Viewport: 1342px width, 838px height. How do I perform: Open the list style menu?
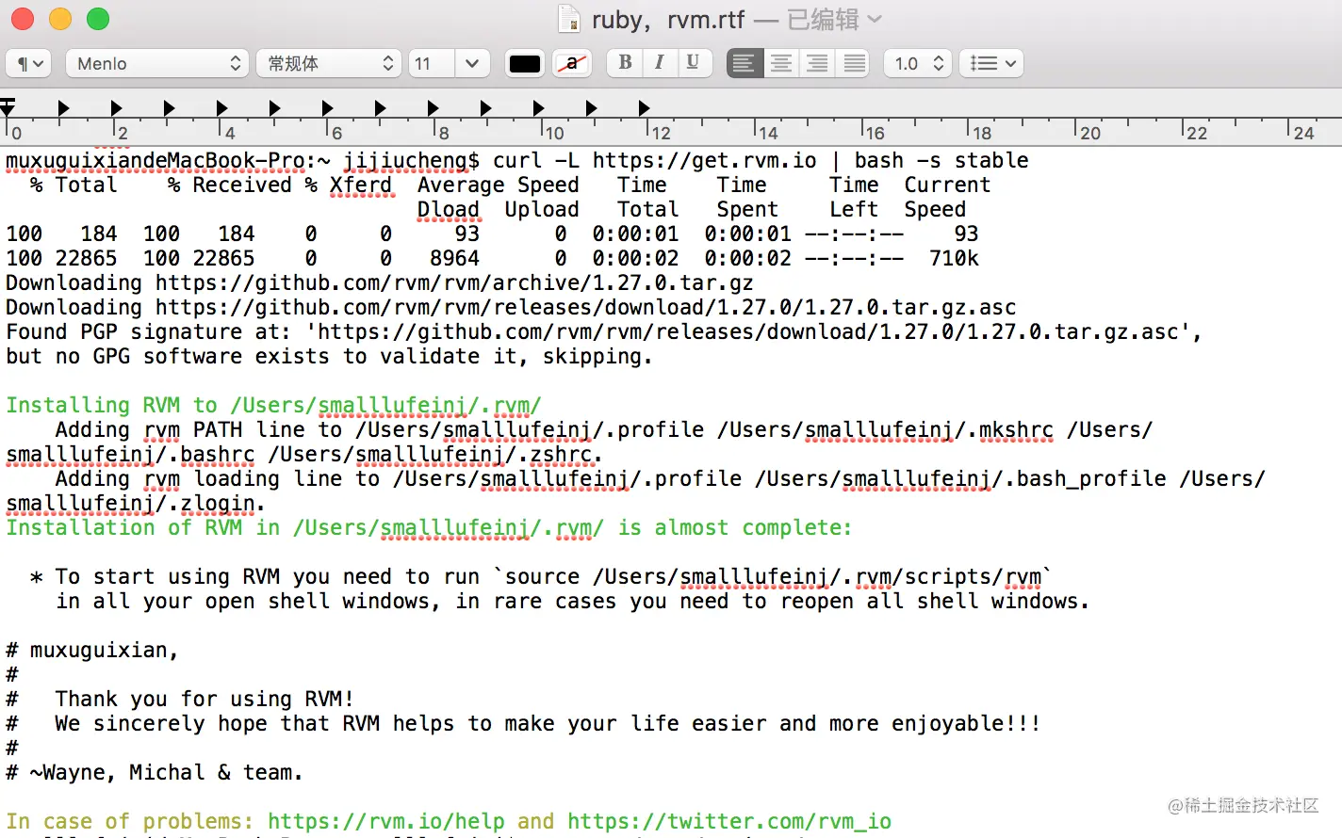point(990,63)
